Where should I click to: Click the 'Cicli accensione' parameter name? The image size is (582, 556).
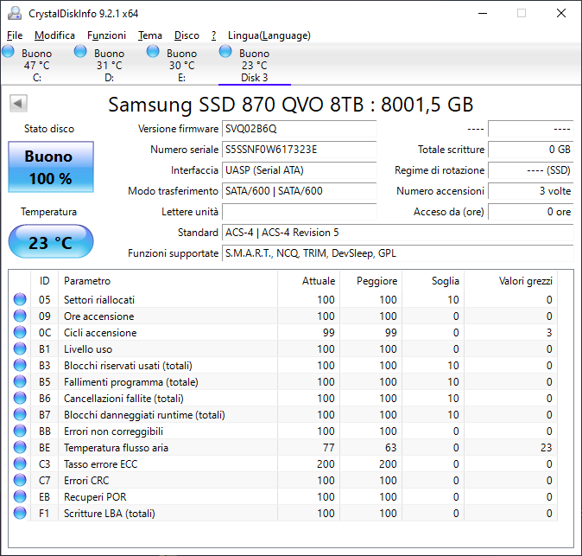[100, 332]
